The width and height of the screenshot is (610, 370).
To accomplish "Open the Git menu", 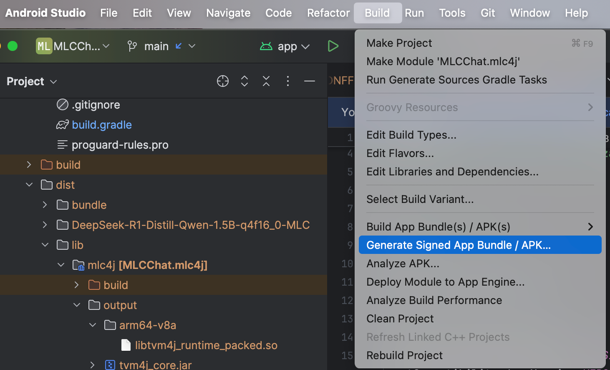I will [x=488, y=13].
